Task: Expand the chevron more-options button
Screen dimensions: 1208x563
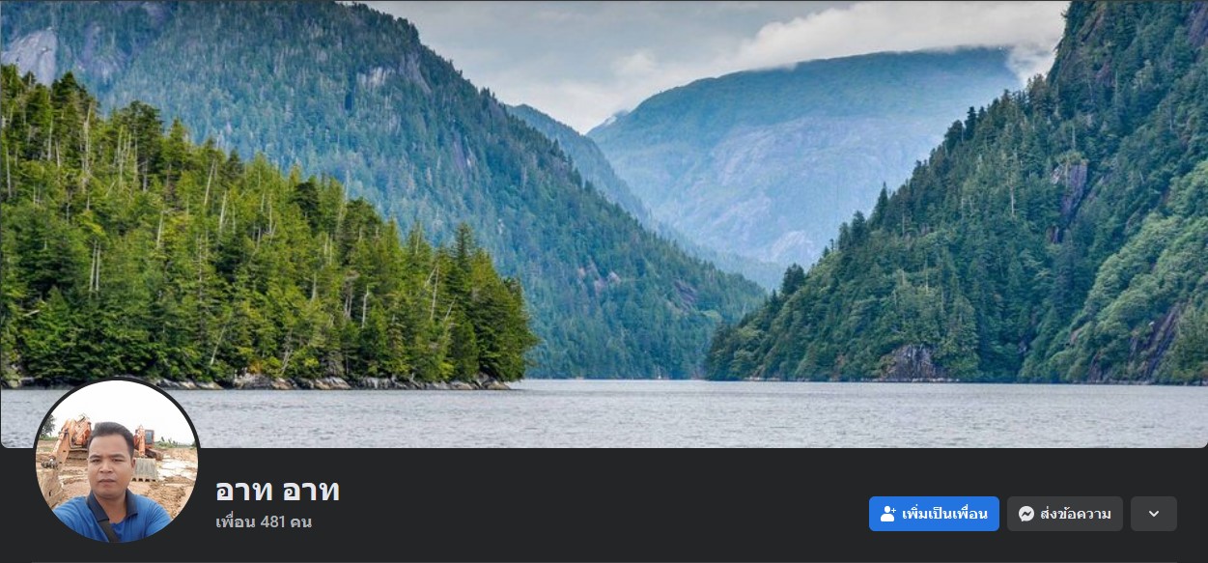Action: pos(1154,514)
